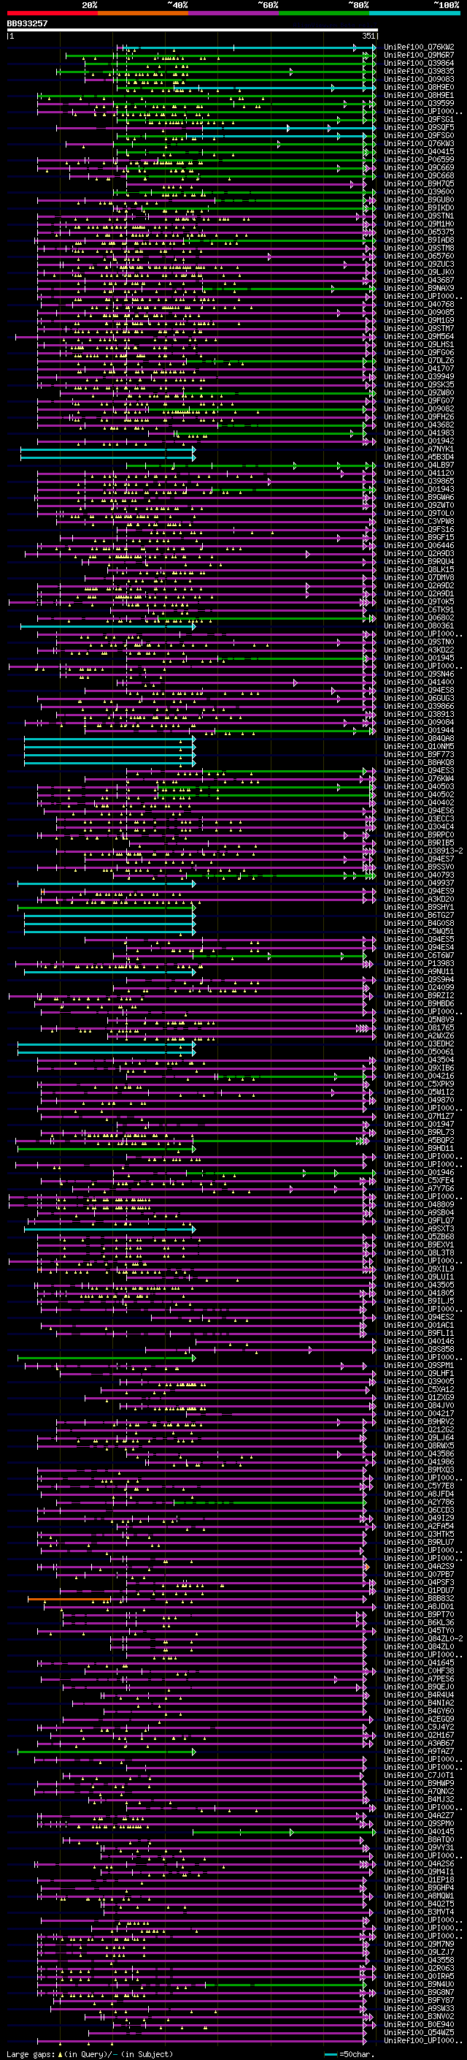The width and height of the screenshot is (467, 2060).
Task: Open hit UniRef100_Q76KW2
Action: (x=419, y=47)
